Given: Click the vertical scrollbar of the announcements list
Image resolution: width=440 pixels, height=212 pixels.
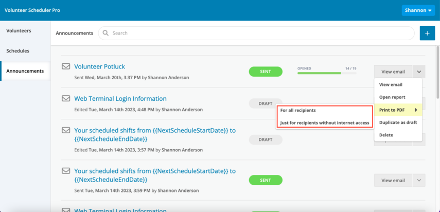Looking at the screenshot, I should pyautogui.click(x=438, y=73).
